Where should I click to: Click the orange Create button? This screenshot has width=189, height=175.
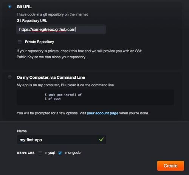pyautogui.click(x=170, y=166)
